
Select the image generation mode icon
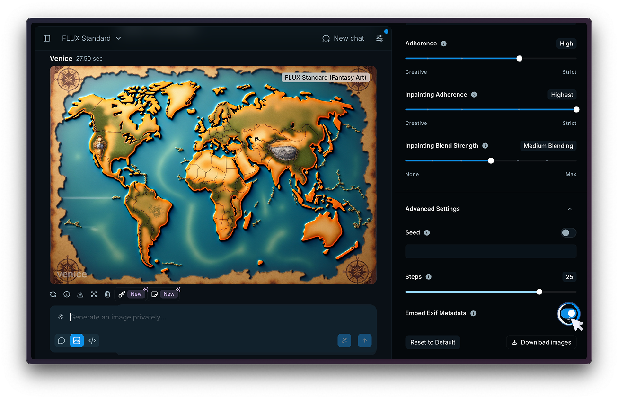(77, 341)
